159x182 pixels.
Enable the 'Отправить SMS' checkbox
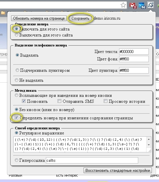59,101
